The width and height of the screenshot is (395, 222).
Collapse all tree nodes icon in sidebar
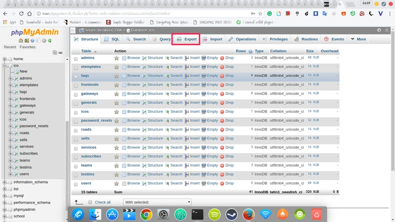[55, 53]
